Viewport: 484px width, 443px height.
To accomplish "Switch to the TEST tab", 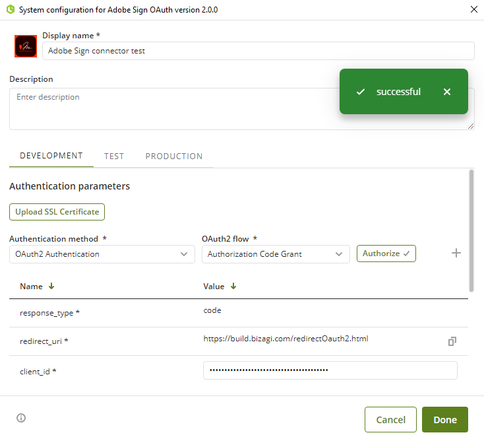I will (114, 156).
